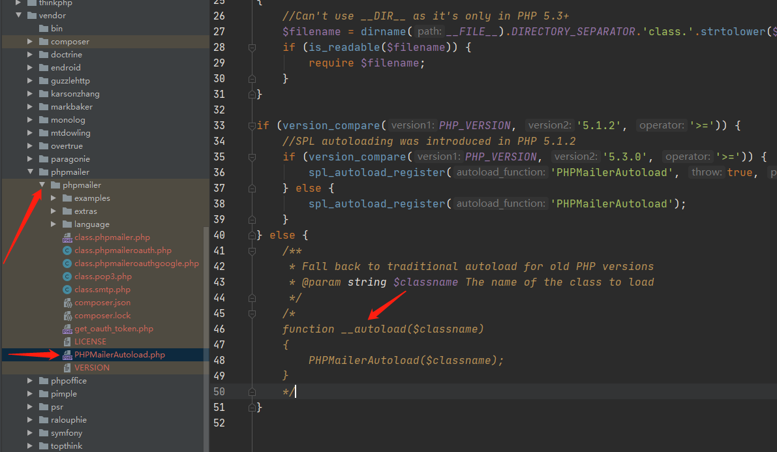Select the markbaker folder row
777x452 pixels.
(x=106, y=107)
